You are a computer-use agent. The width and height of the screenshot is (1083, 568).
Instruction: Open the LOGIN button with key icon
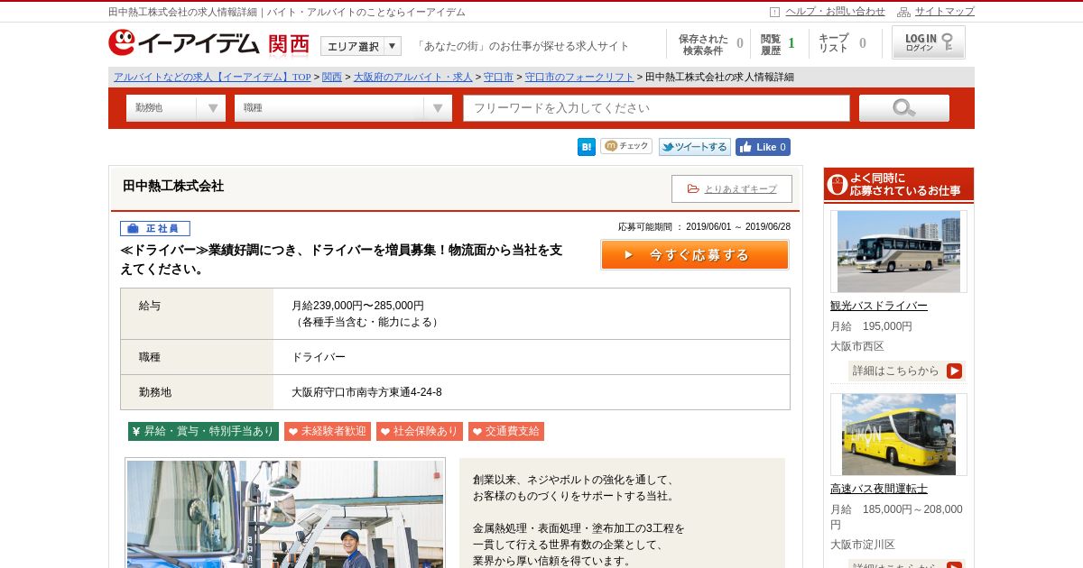tap(929, 42)
